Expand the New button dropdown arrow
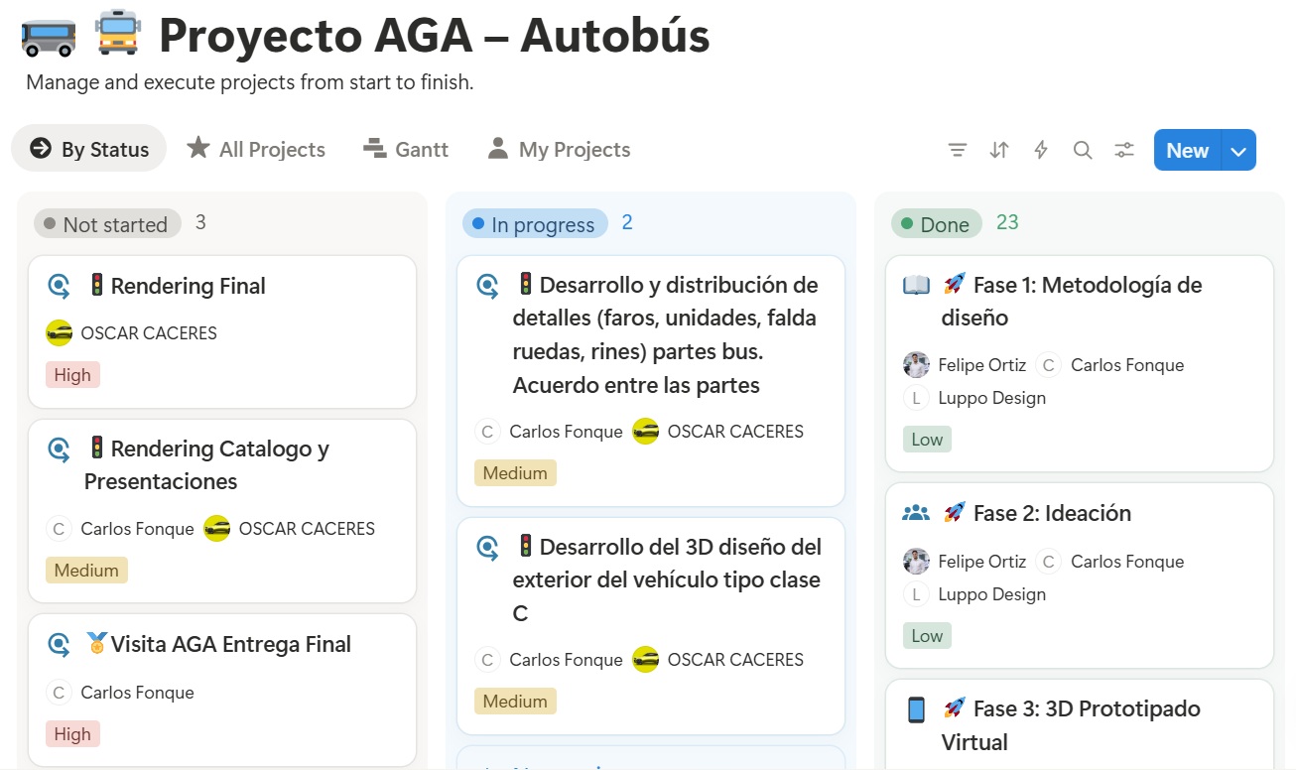1296x770 pixels. (x=1238, y=151)
